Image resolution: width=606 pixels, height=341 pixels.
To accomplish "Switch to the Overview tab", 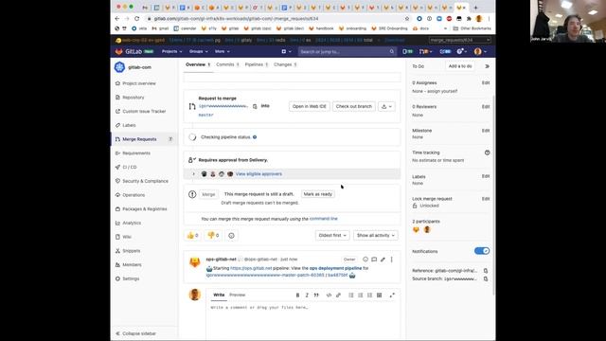I will pos(198,64).
